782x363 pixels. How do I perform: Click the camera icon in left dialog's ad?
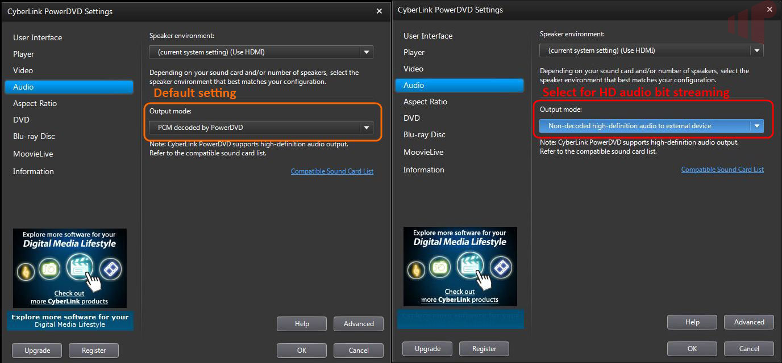[50, 269]
